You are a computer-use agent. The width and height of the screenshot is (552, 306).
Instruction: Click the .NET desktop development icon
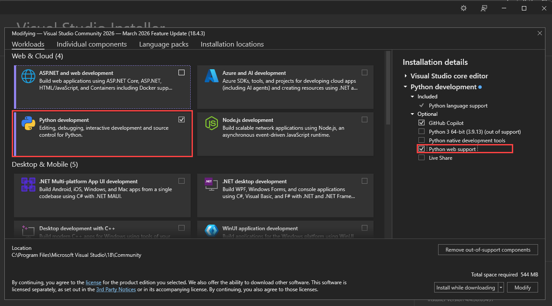click(x=212, y=185)
